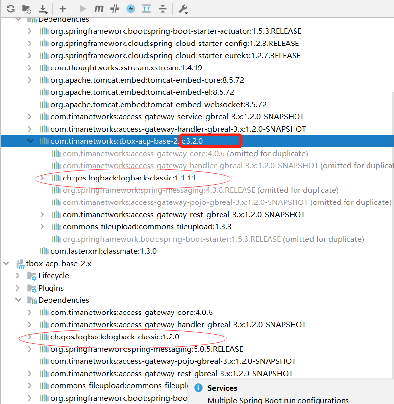Select omitted access-gateway-pojo-gbreal duplicate row
The height and width of the screenshot is (404, 394).
tap(197, 202)
